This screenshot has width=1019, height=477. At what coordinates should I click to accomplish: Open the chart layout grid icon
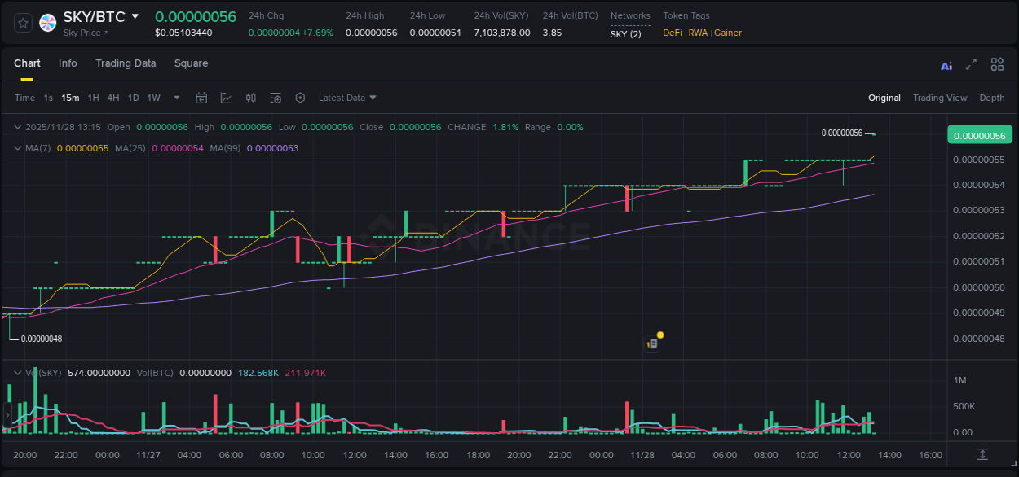(x=997, y=64)
